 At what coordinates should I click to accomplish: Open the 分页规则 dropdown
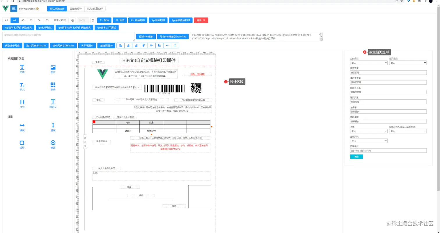point(408,63)
